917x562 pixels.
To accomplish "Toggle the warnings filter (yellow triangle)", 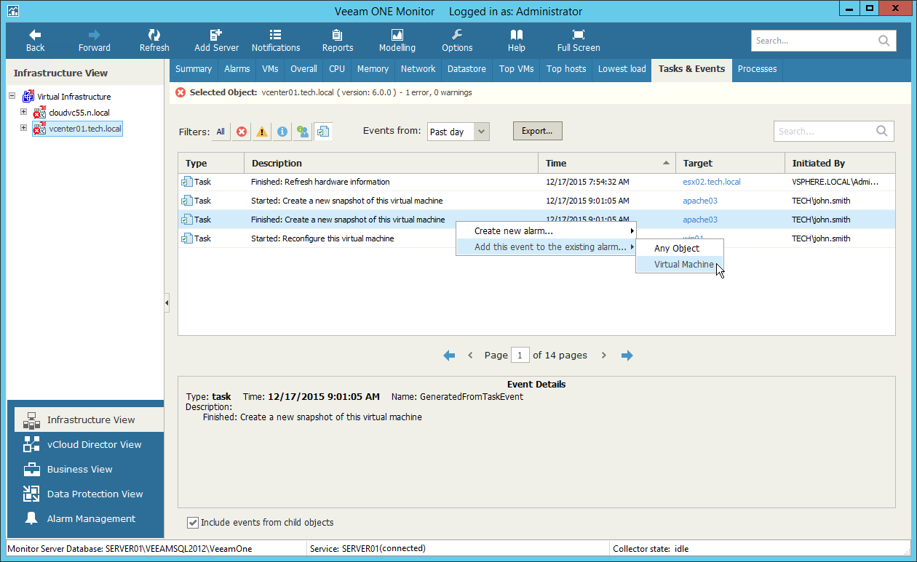I will tap(262, 132).
